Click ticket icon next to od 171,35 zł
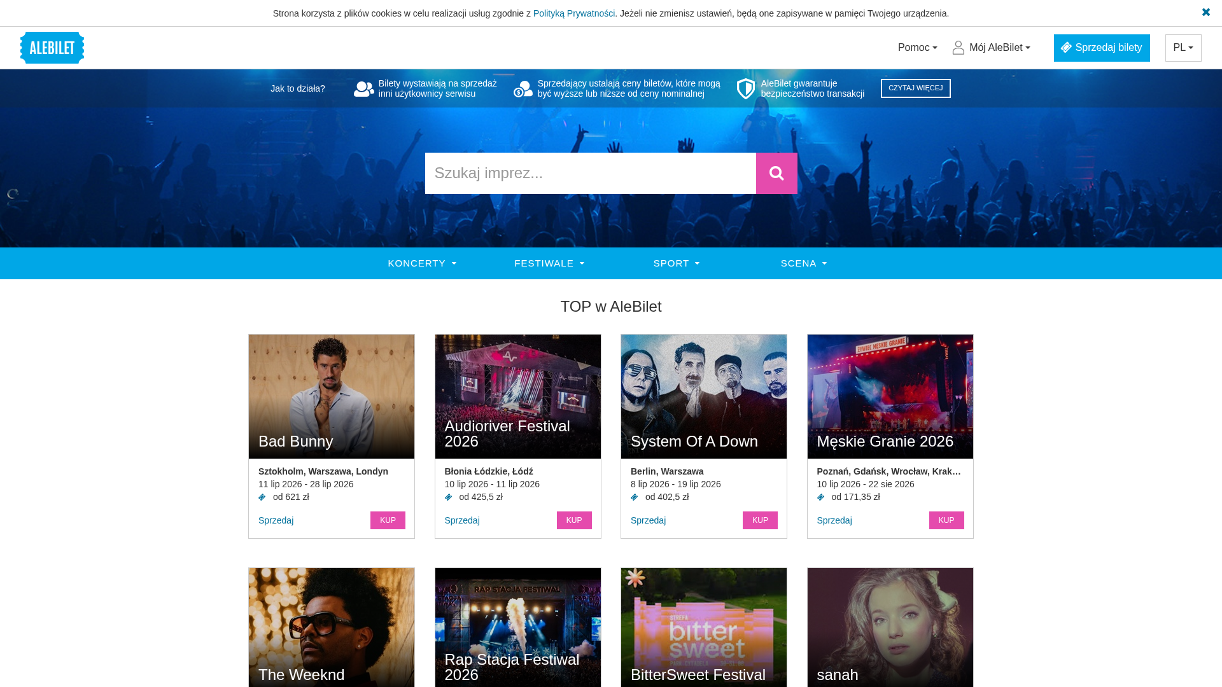 click(x=821, y=497)
